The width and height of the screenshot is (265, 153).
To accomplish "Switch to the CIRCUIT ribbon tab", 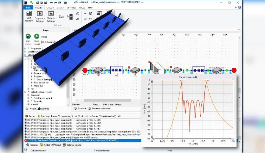I will [x=50, y=8].
